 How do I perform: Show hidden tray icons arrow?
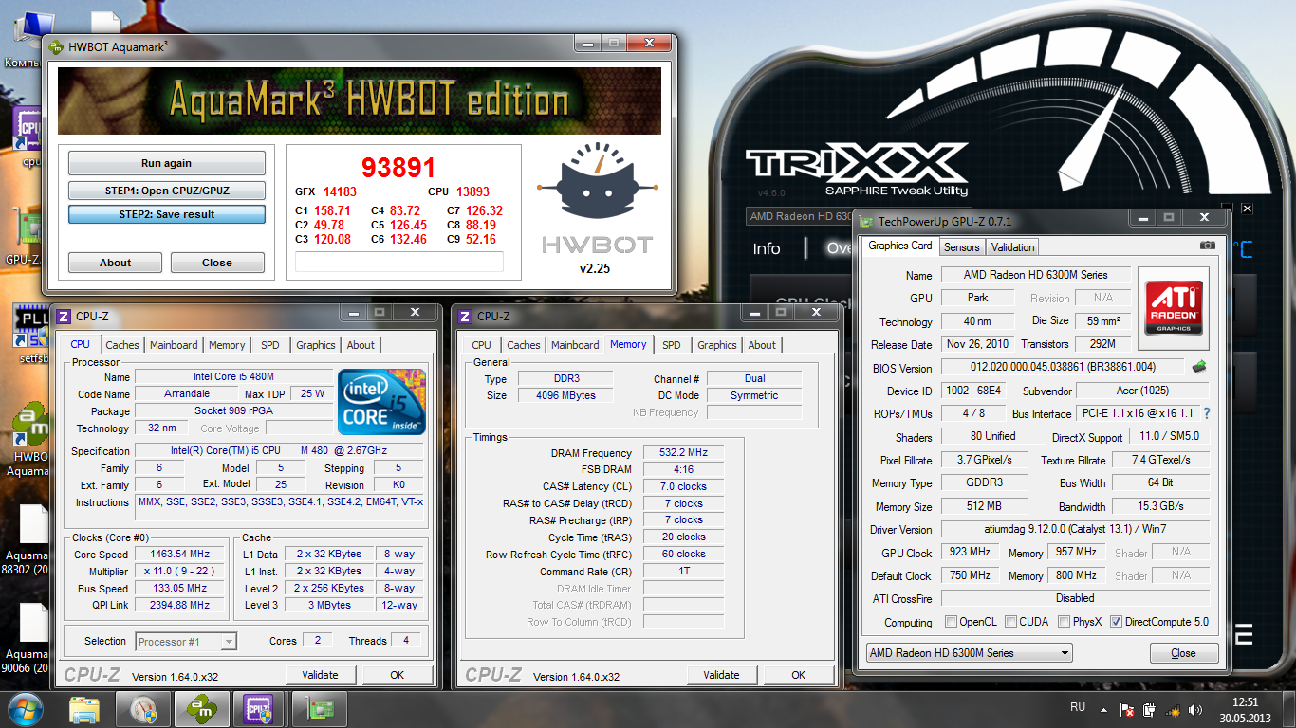click(1102, 708)
